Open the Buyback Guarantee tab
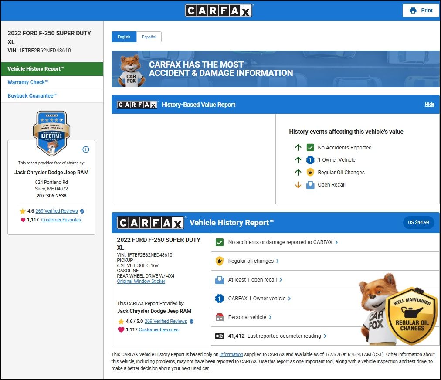Image resolution: width=441 pixels, height=380 pixels. click(x=32, y=96)
